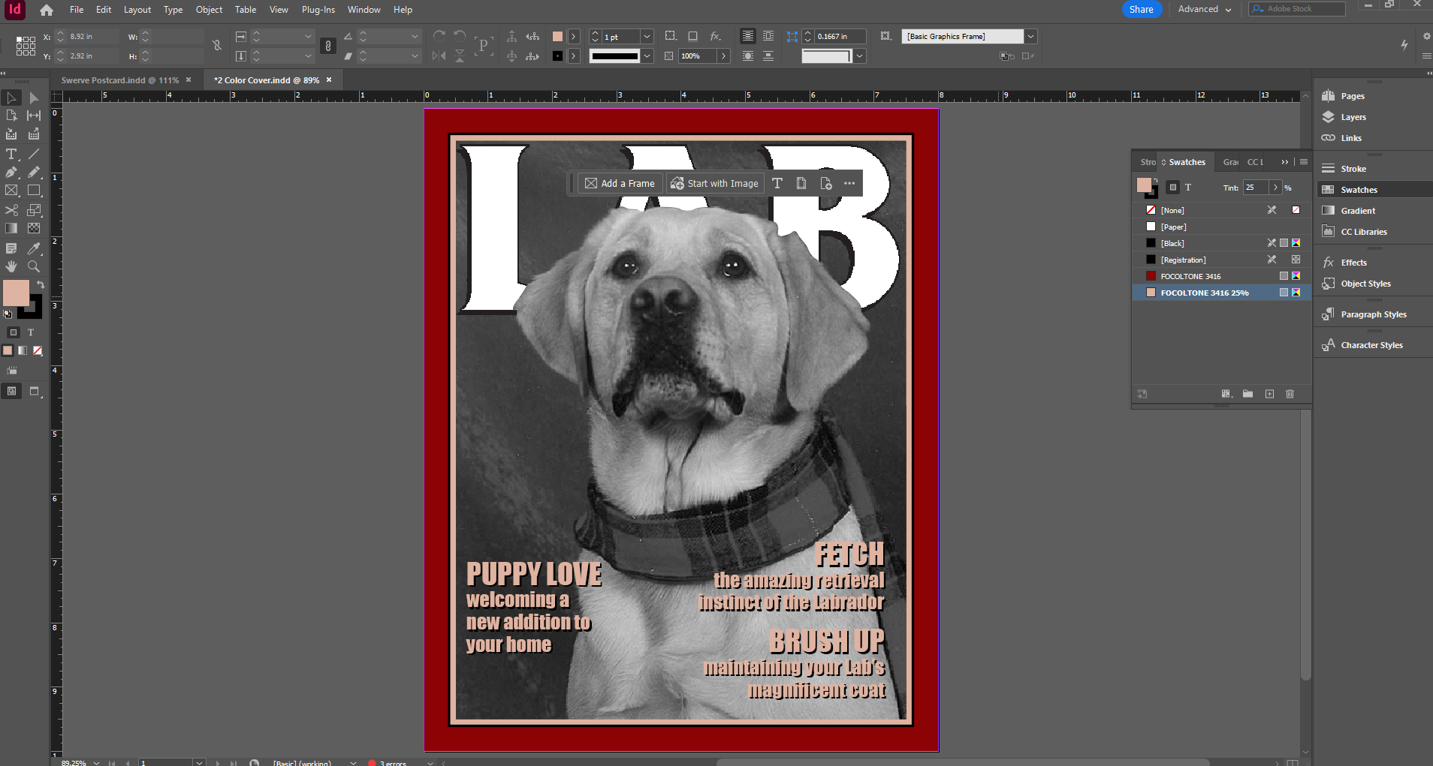
Task: Open the Basic Graphics Frame style dropdown
Action: tap(1030, 36)
